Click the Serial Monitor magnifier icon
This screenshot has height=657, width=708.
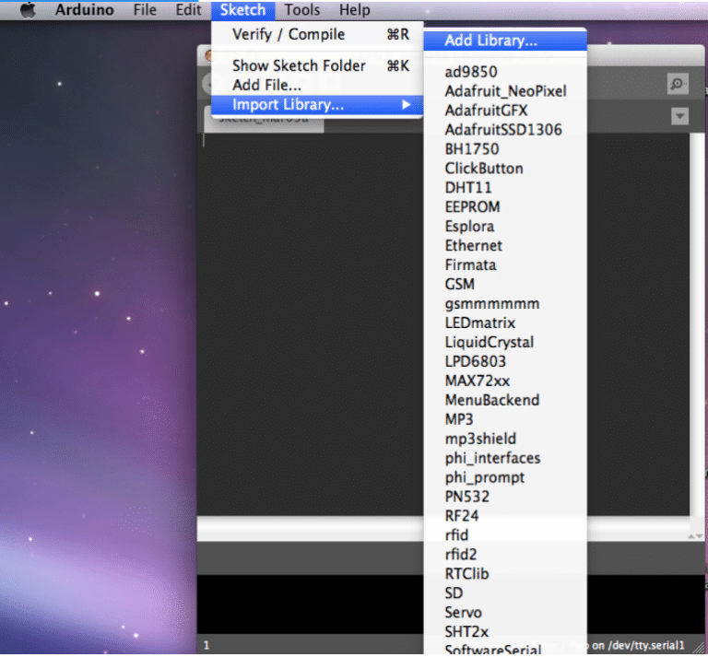point(678,84)
